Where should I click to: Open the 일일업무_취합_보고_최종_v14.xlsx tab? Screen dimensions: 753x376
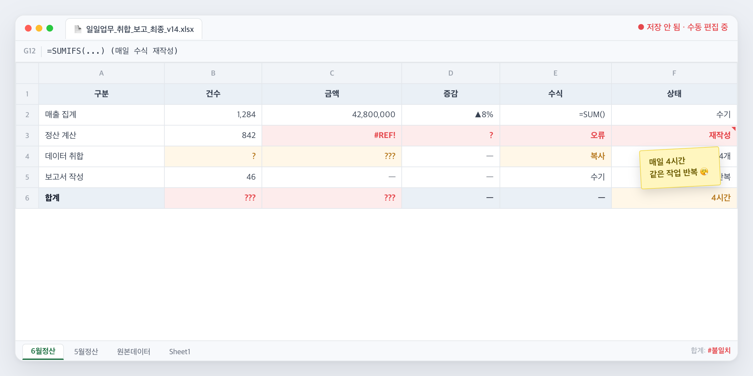coord(134,29)
